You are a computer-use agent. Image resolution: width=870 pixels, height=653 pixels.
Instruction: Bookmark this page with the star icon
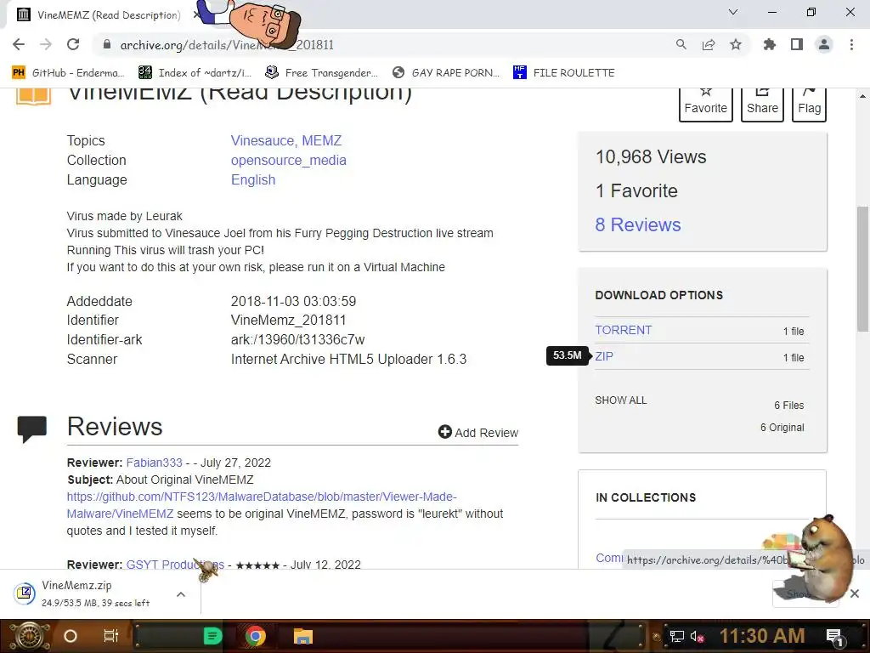(x=736, y=44)
